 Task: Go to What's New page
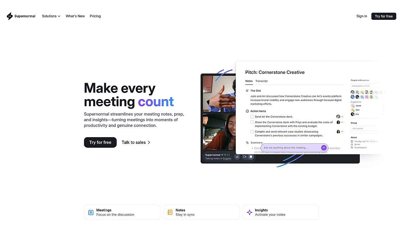point(75,16)
